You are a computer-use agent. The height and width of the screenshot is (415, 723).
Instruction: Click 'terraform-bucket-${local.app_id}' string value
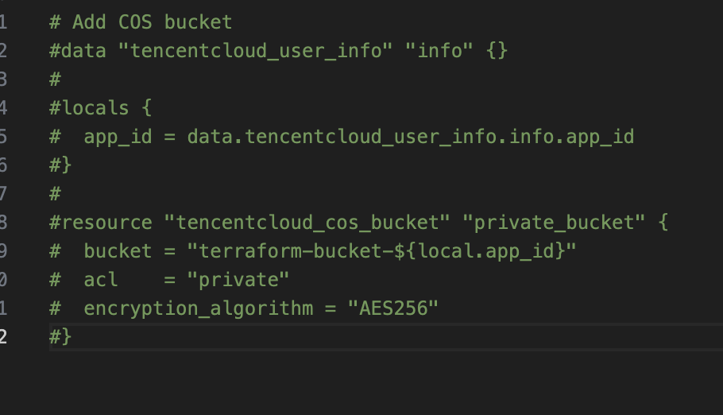[382, 251]
